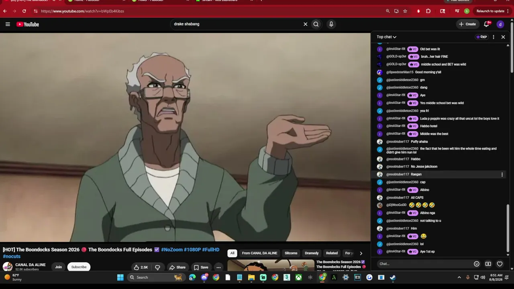Close the live chat panel
This screenshot has height=289, width=514.
click(x=503, y=37)
